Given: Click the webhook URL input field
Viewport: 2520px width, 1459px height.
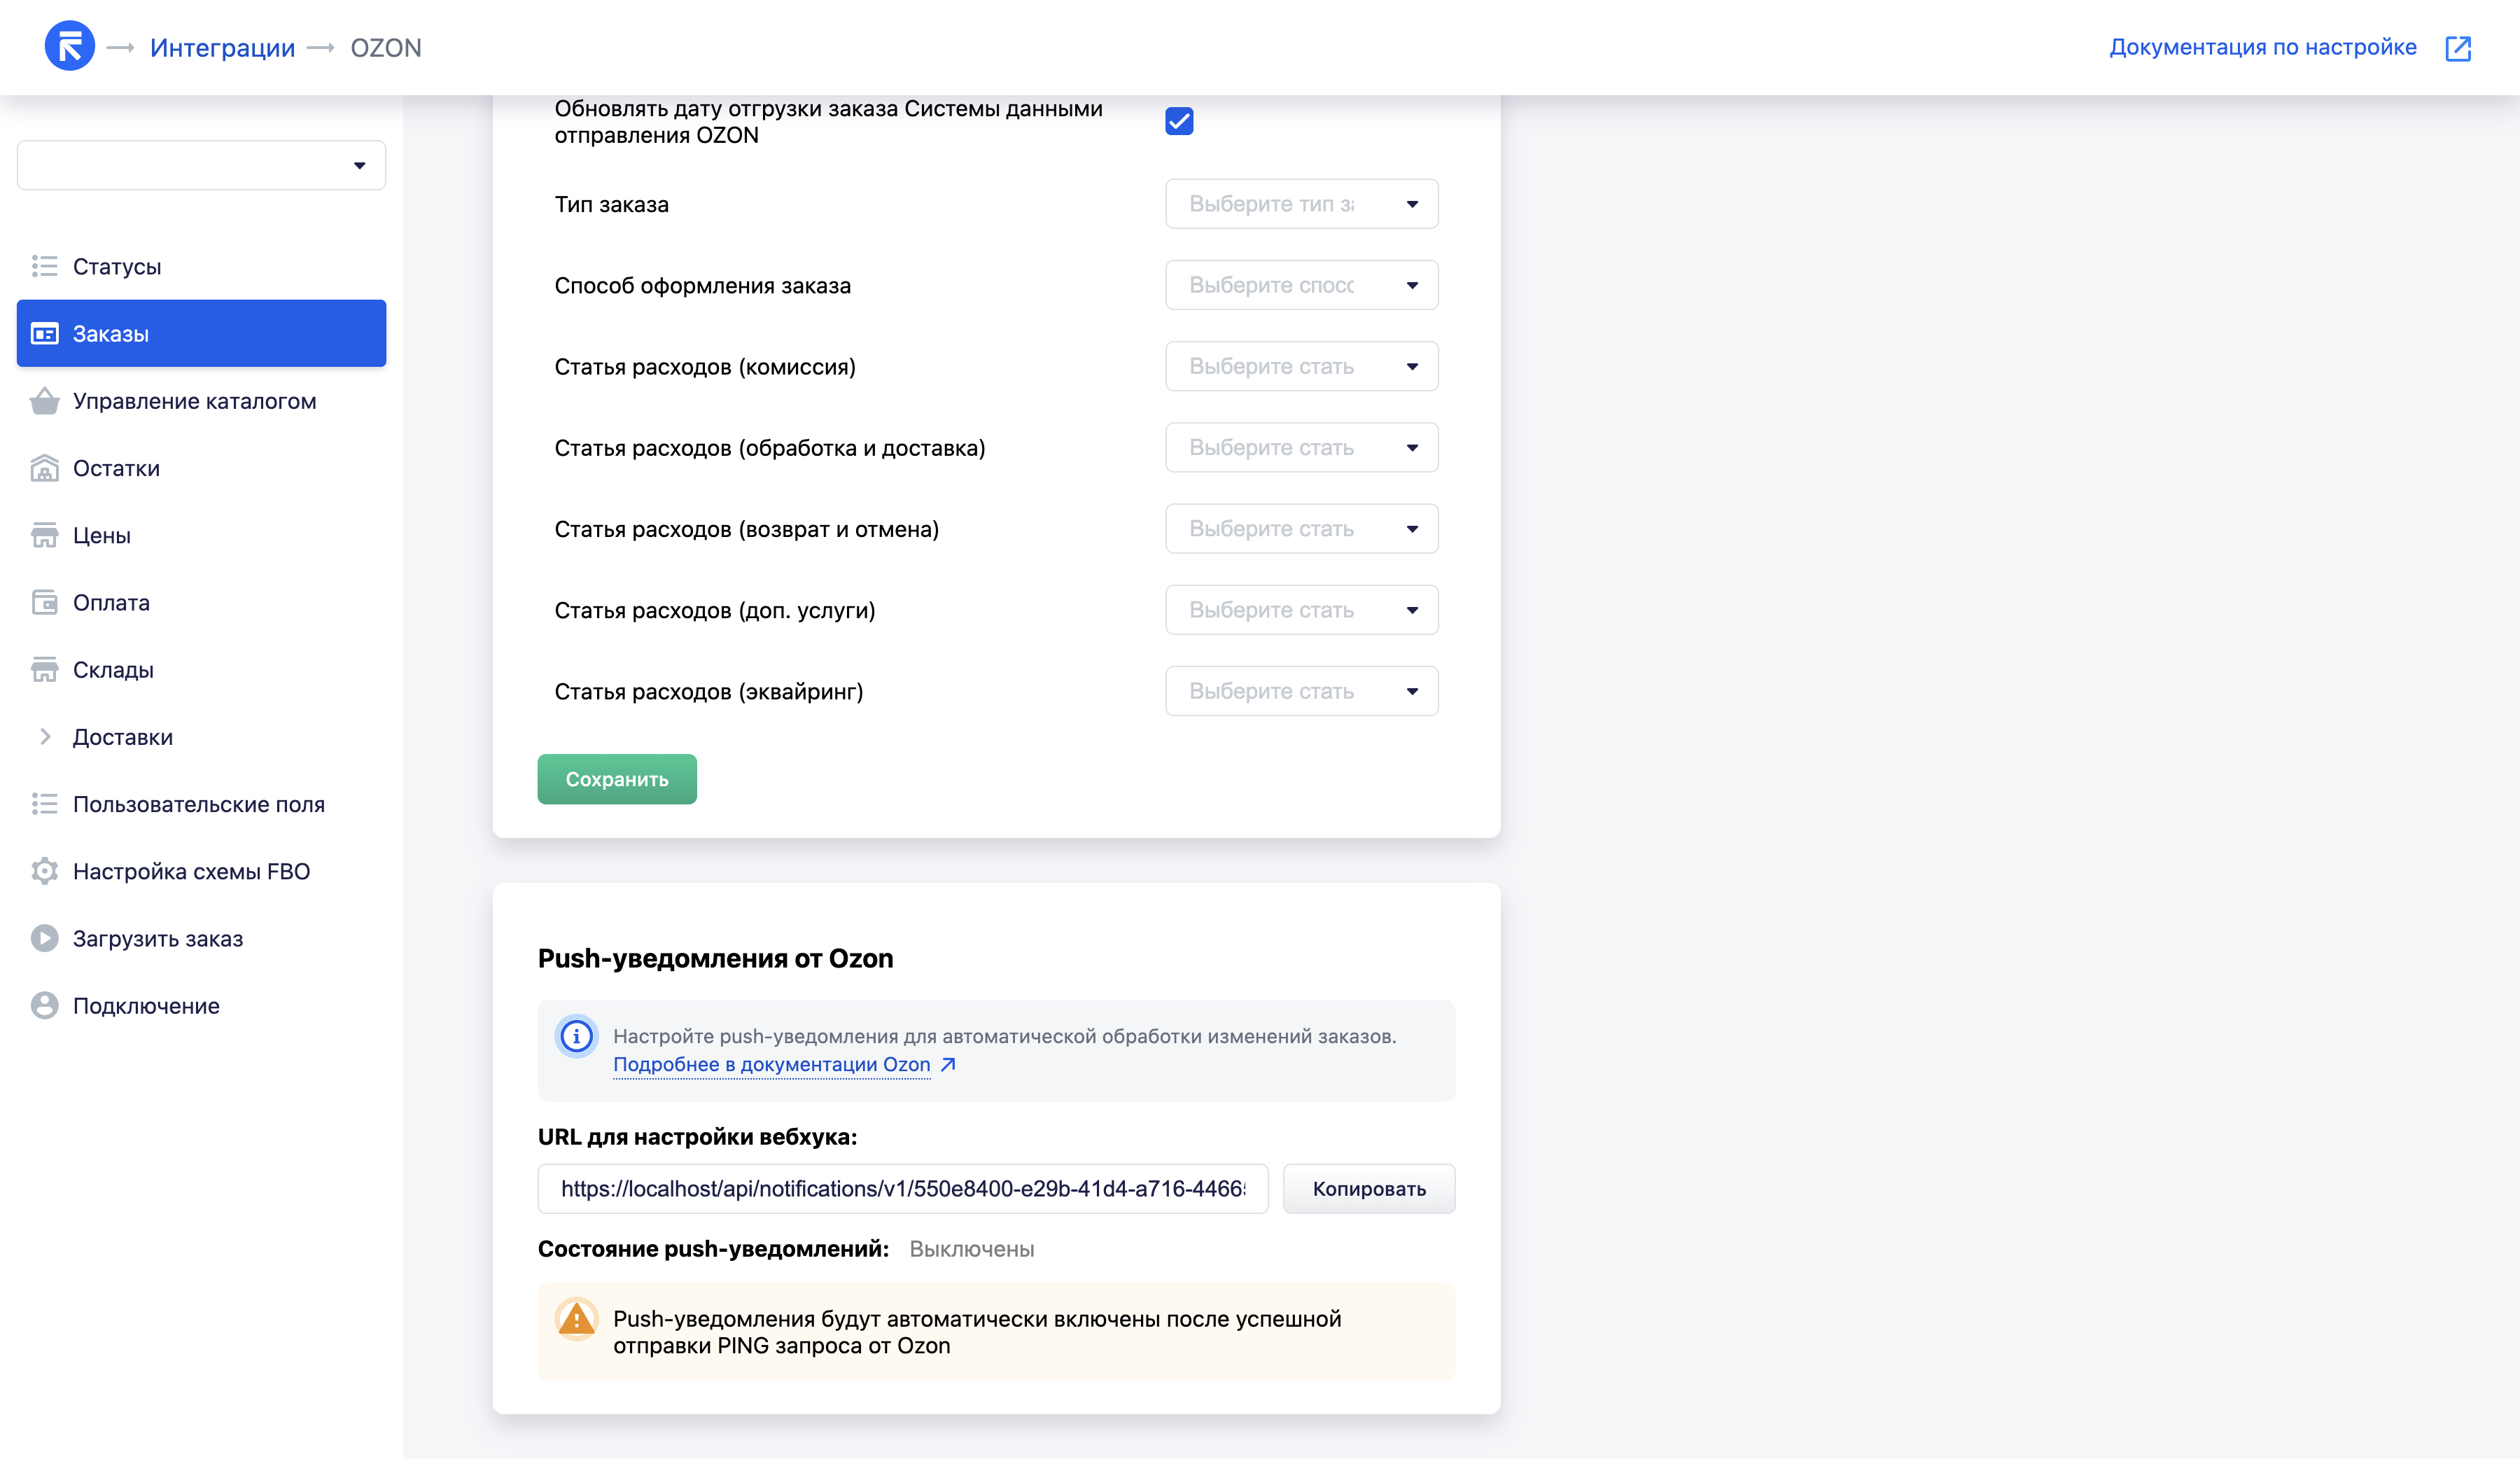Looking at the screenshot, I should [902, 1188].
